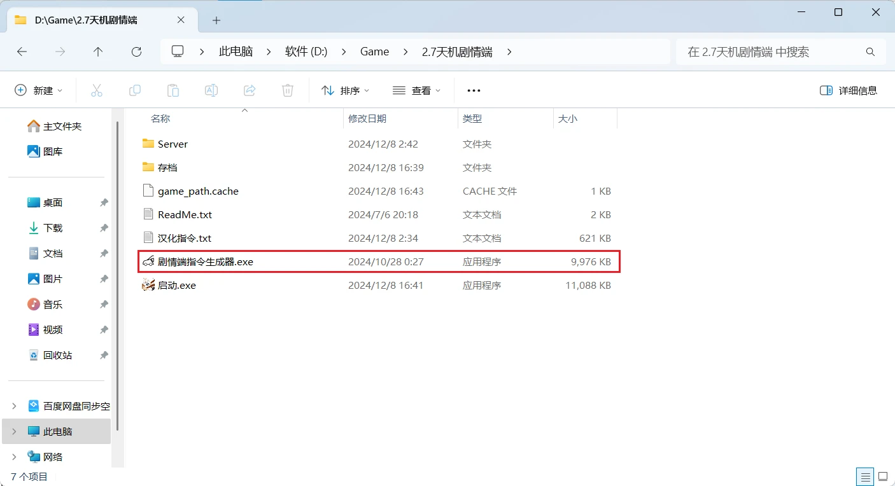Click 软件 (D:) breadcrumb

(x=306, y=52)
